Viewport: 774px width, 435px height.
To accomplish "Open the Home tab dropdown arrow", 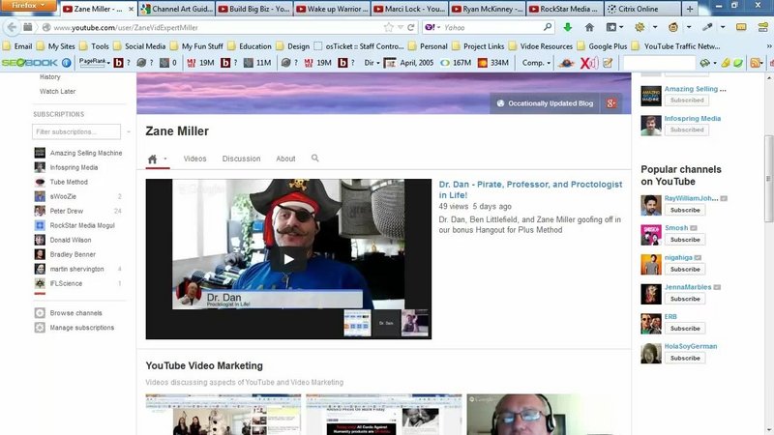I will pos(165,159).
